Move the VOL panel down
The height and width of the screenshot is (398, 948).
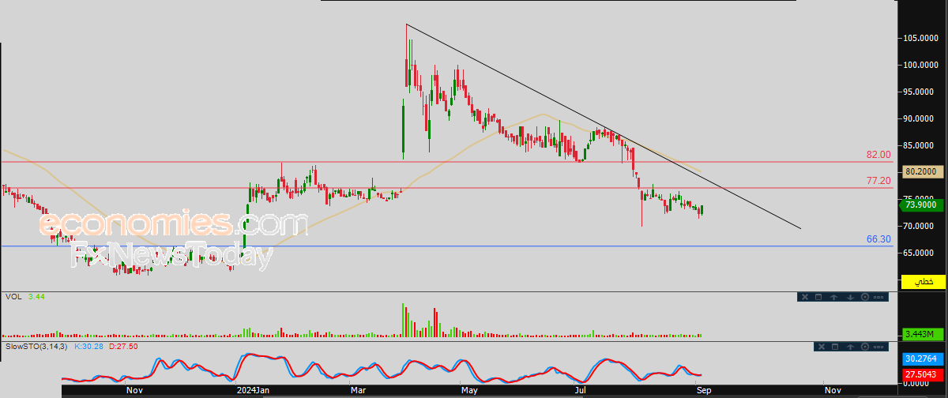[850, 297]
